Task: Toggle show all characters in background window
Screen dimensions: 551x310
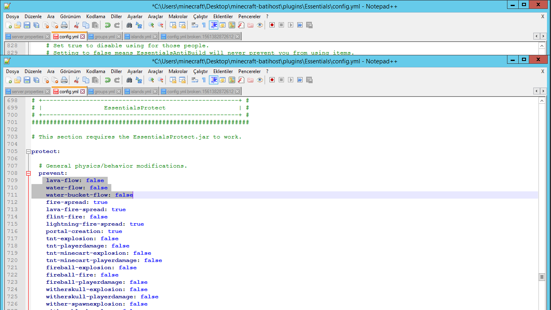Action: [x=204, y=25]
